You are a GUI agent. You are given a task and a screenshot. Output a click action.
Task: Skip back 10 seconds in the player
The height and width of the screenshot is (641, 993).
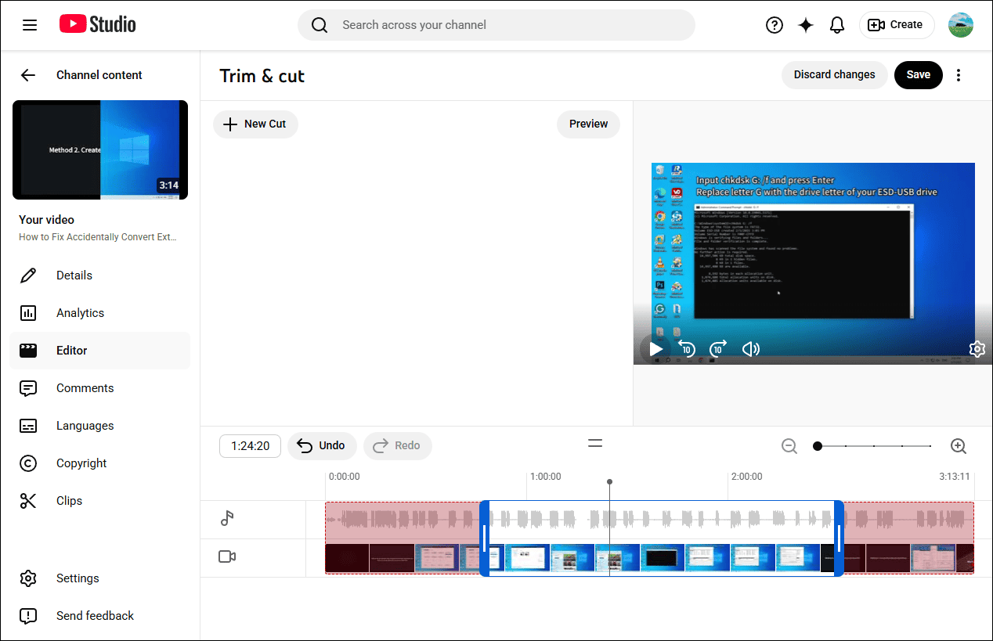(x=687, y=349)
